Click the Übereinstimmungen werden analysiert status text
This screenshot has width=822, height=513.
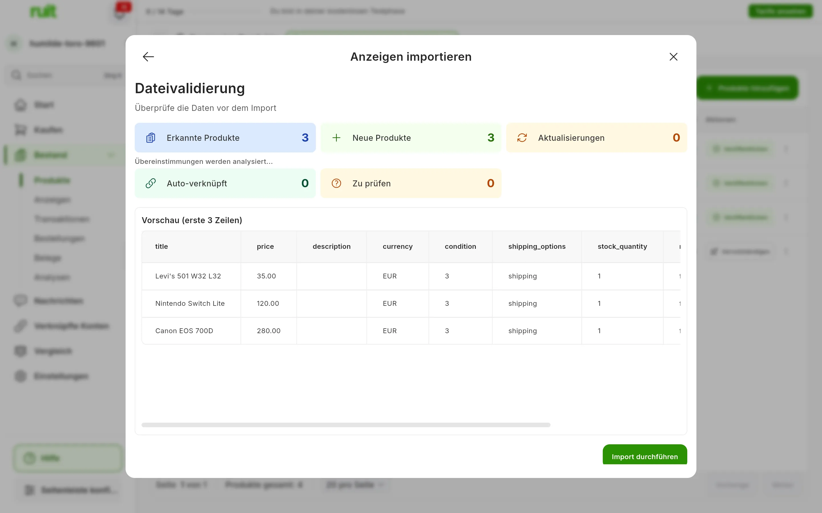tap(204, 162)
